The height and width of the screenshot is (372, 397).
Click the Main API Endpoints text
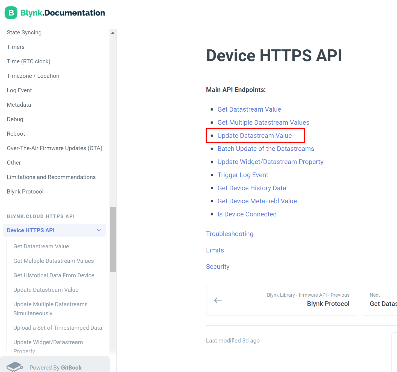(236, 90)
